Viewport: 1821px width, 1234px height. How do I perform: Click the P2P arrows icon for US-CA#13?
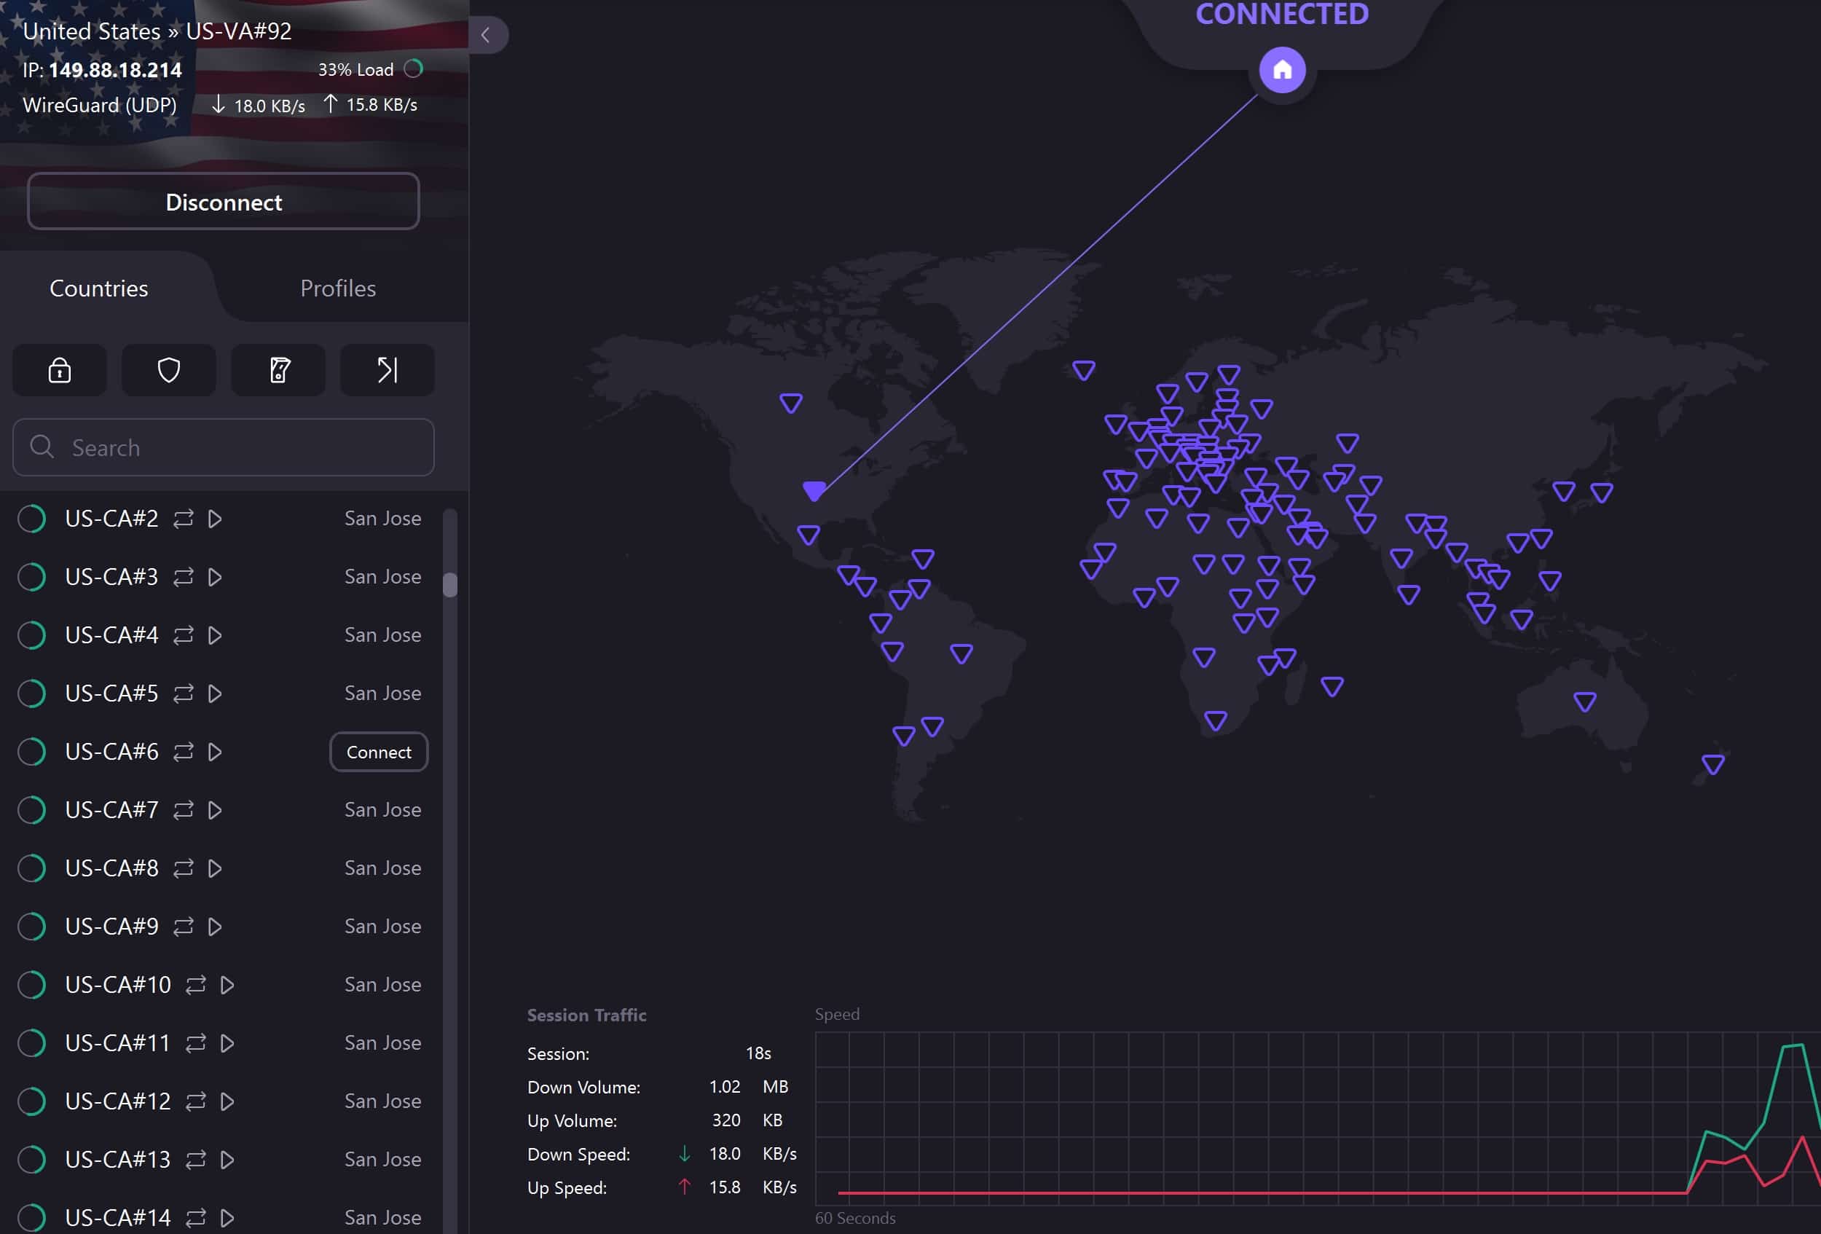coord(196,1159)
